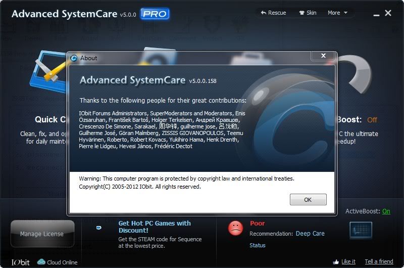Click the version v5.0.0.158 text

coord(203,81)
